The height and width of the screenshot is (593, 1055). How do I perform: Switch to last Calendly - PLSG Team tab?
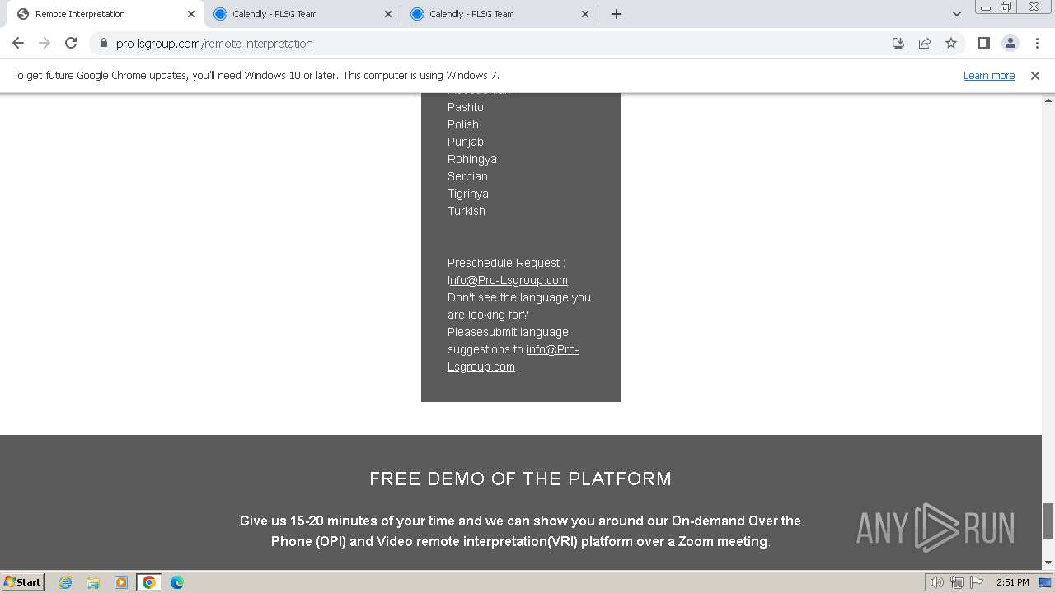pyautogui.click(x=499, y=14)
